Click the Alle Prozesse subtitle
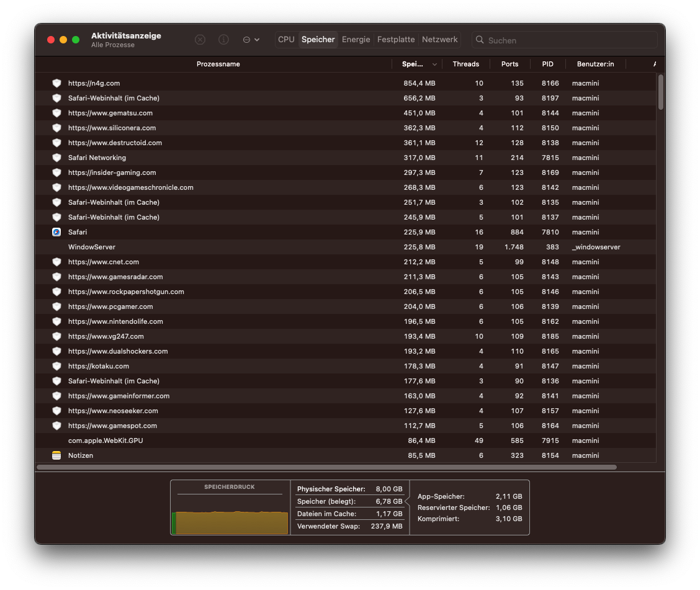Viewport: 700px width, 590px height. point(113,45)
